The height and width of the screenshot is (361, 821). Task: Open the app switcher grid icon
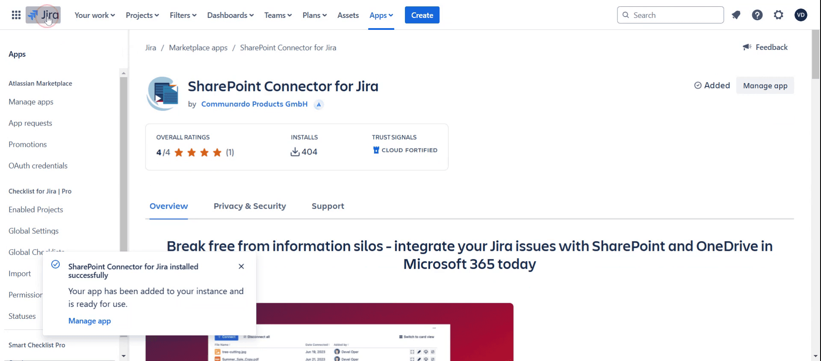[x=16, y=15]
